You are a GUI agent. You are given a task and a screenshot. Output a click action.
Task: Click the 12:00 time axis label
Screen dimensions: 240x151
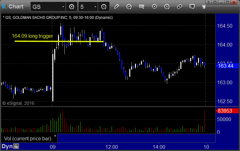click(112, 147)
